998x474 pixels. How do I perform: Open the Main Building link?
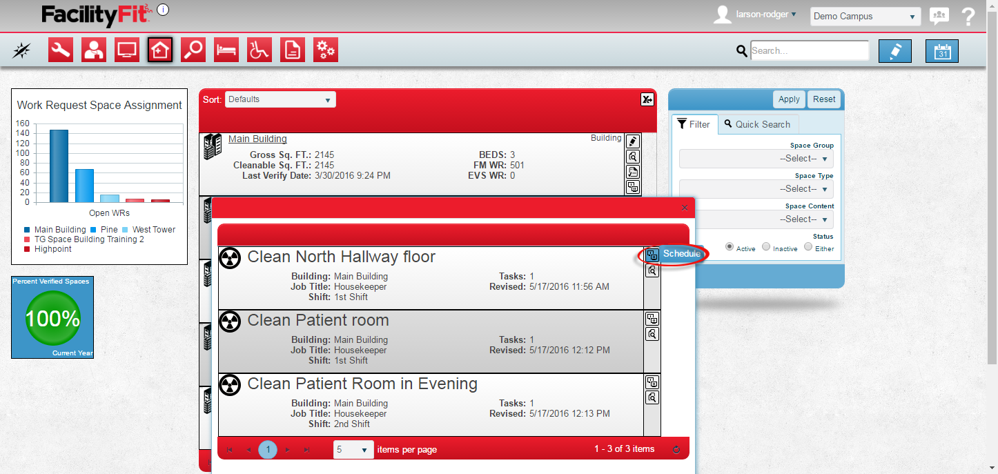pyautogui.click(x=257, y=139)
